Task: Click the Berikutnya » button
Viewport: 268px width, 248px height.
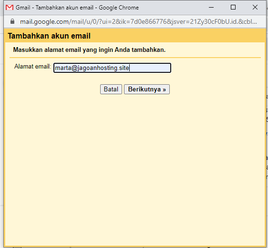Action: coord(147,89)
